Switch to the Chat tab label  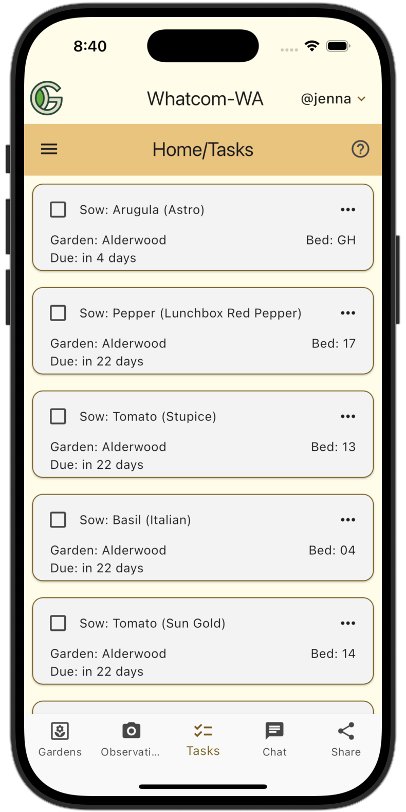click(274, 752)
